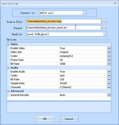This screenshot has width=119, height=125.
Task: Click inside the Target path field
Action: click(64, 28)
